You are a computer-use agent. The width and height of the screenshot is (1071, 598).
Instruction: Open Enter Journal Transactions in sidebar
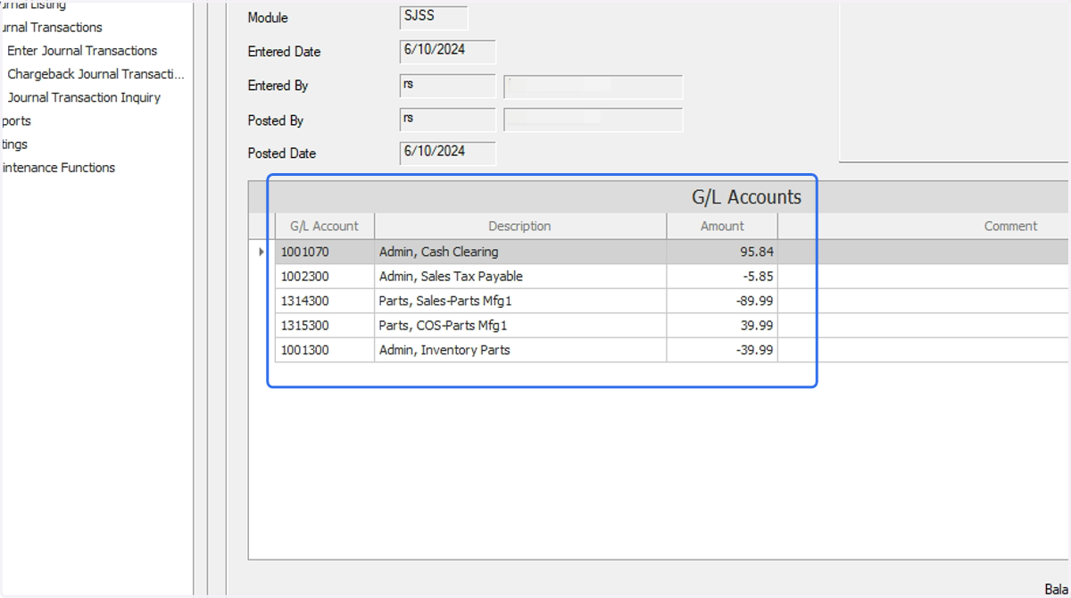tap(82, 51)
